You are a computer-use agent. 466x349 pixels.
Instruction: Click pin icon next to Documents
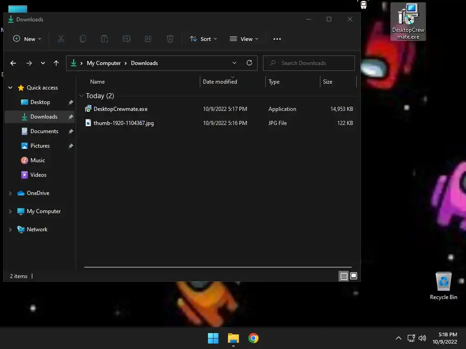pos(71,131)
